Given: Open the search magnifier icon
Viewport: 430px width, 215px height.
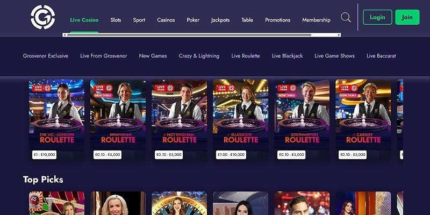Looking at the screenshot, I should point(346,18).
